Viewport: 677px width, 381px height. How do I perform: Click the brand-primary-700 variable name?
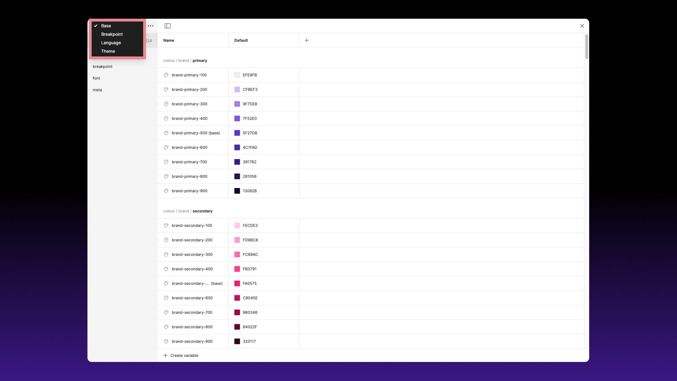point(189,162)
